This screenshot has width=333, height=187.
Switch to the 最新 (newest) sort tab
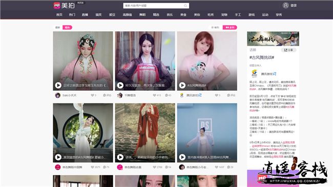click(57, 28)
